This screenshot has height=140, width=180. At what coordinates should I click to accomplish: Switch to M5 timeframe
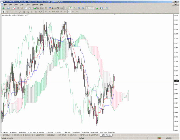50,12
